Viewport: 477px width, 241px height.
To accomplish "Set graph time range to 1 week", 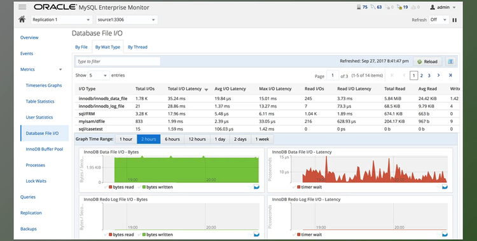I will tap(262, 139).
